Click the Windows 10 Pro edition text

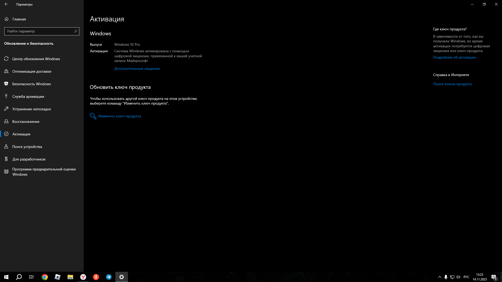(x=127, y=44)
